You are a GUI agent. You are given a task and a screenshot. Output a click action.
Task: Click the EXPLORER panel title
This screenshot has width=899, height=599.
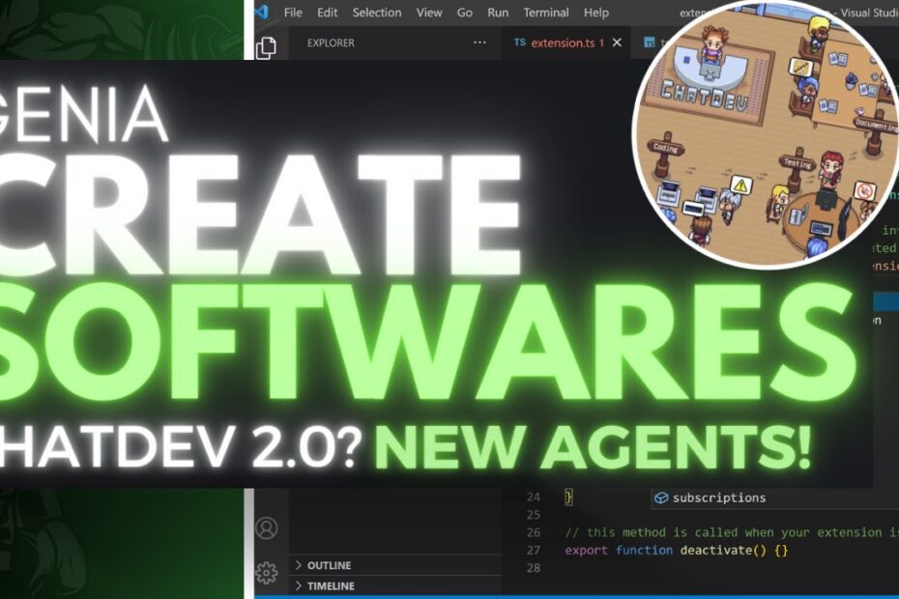(331, 43)
